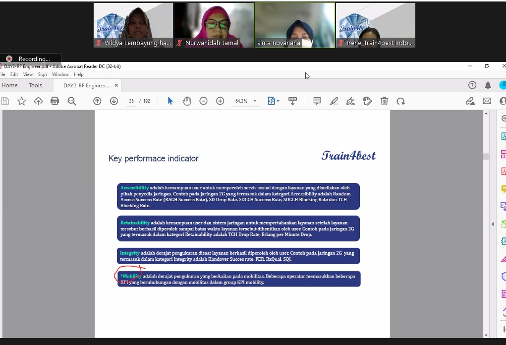
Task: Expand the collapsed right tools pane
Action: 493,224
